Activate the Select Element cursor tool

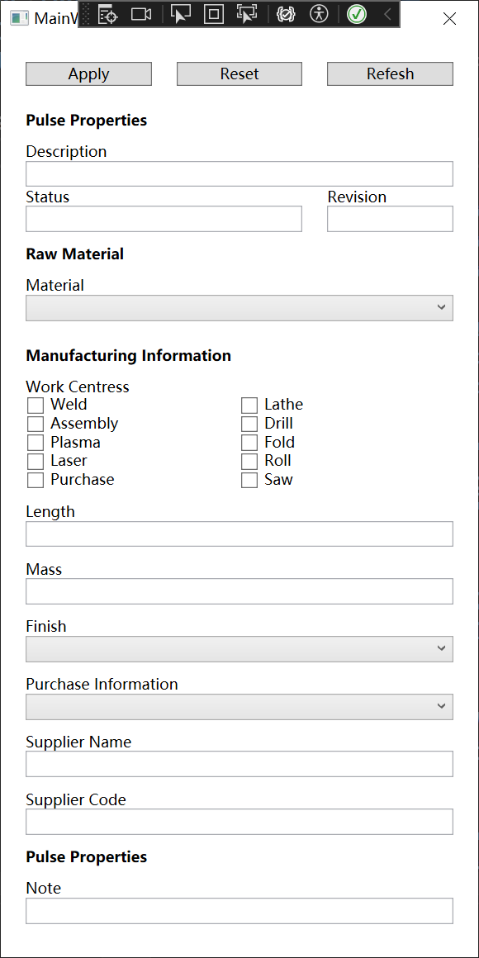(x=180, y=14)
